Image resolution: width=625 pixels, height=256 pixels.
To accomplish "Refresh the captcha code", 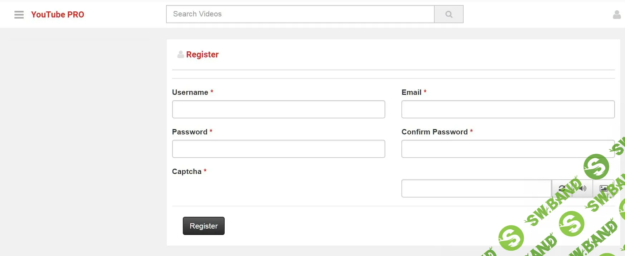I will [562, 188].
